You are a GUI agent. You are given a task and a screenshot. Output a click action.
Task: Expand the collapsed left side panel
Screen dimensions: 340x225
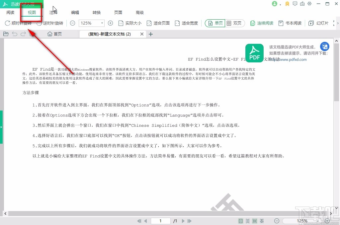point(2,127)
